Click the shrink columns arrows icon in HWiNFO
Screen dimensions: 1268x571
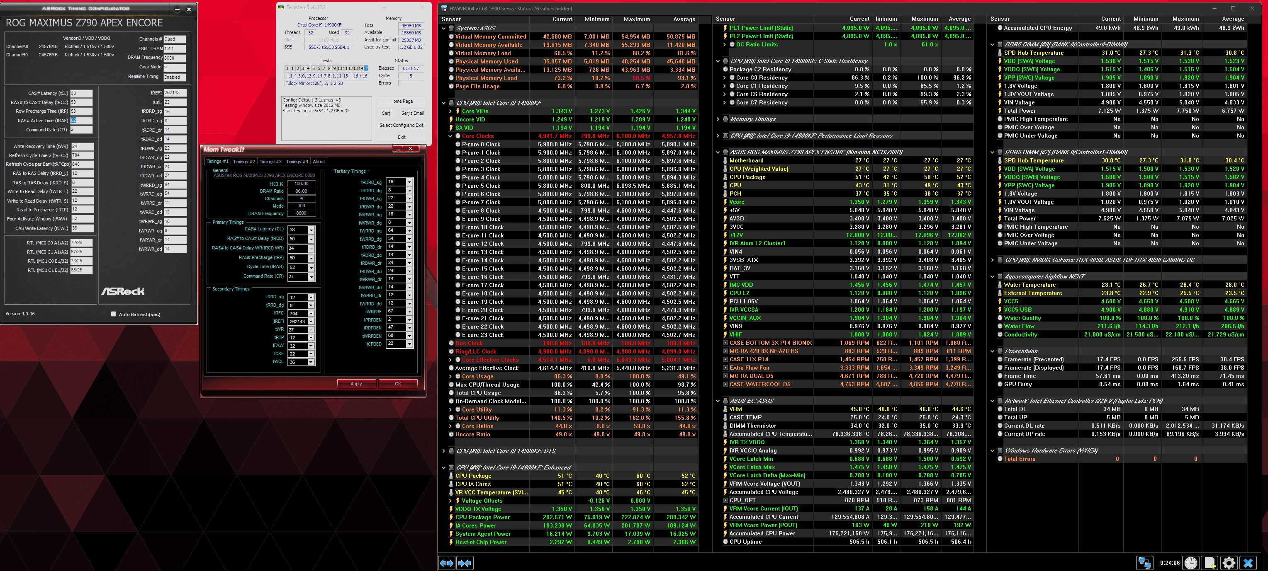coord(465,563)
